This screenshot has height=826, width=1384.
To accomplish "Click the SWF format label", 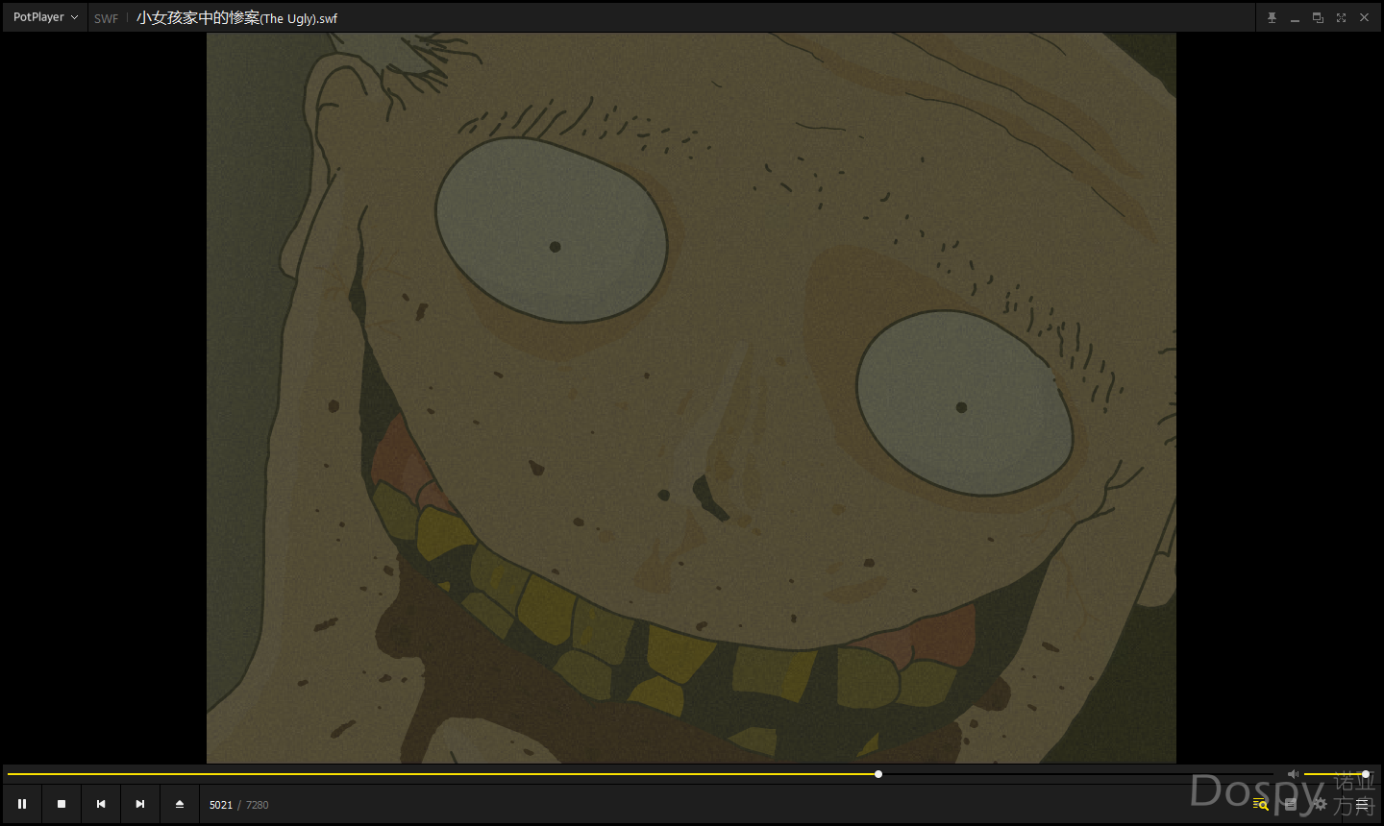I will (x=106, y=18).
